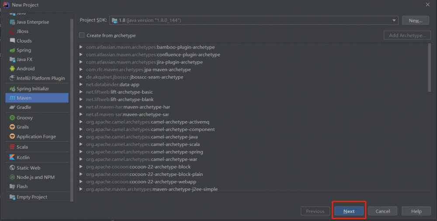Screen dimensions: 437x221
Task: Click the Java Enterprise icon in sidebar
Action: tap(13, 22)
